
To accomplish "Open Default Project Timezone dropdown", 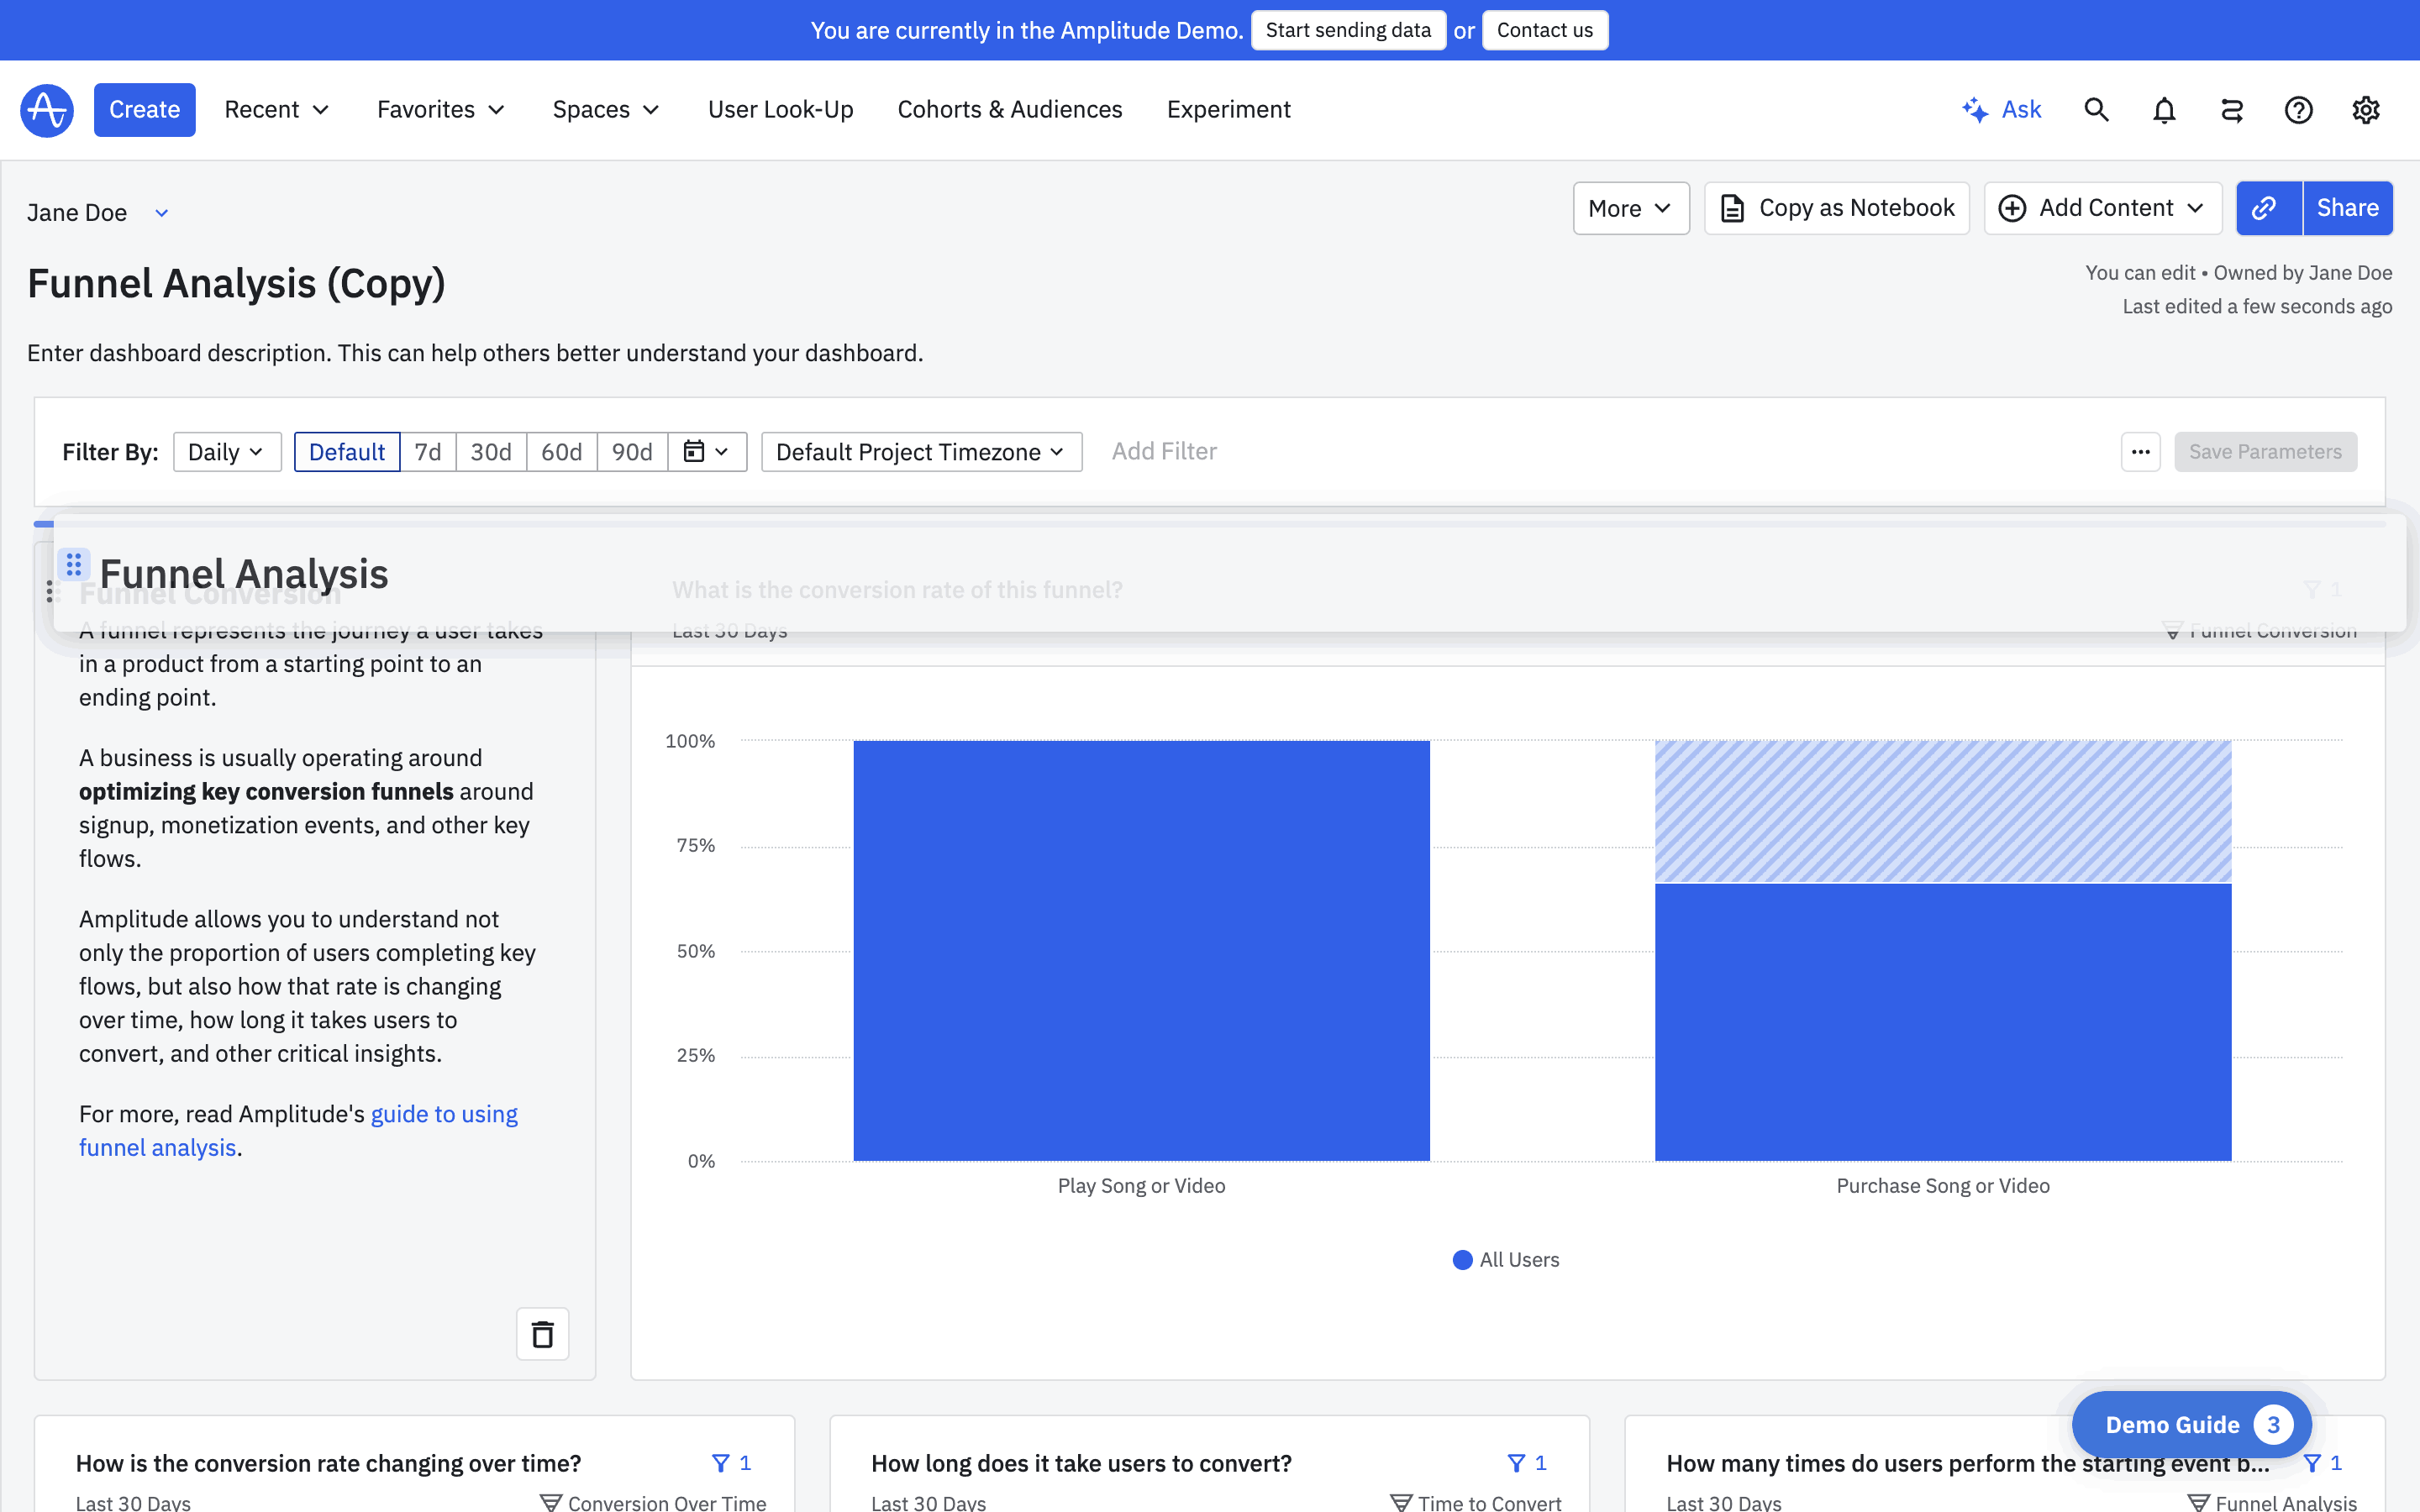I will point(921,452).
